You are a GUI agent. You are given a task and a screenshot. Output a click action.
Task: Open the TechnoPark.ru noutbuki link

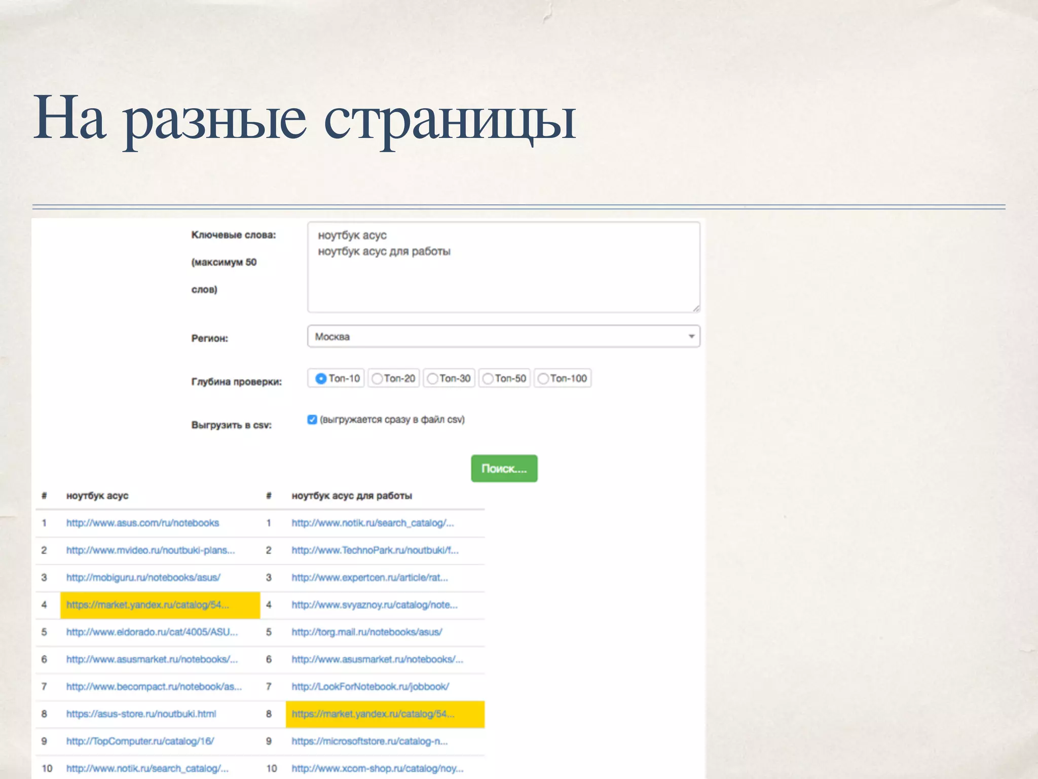click(375, 550)
